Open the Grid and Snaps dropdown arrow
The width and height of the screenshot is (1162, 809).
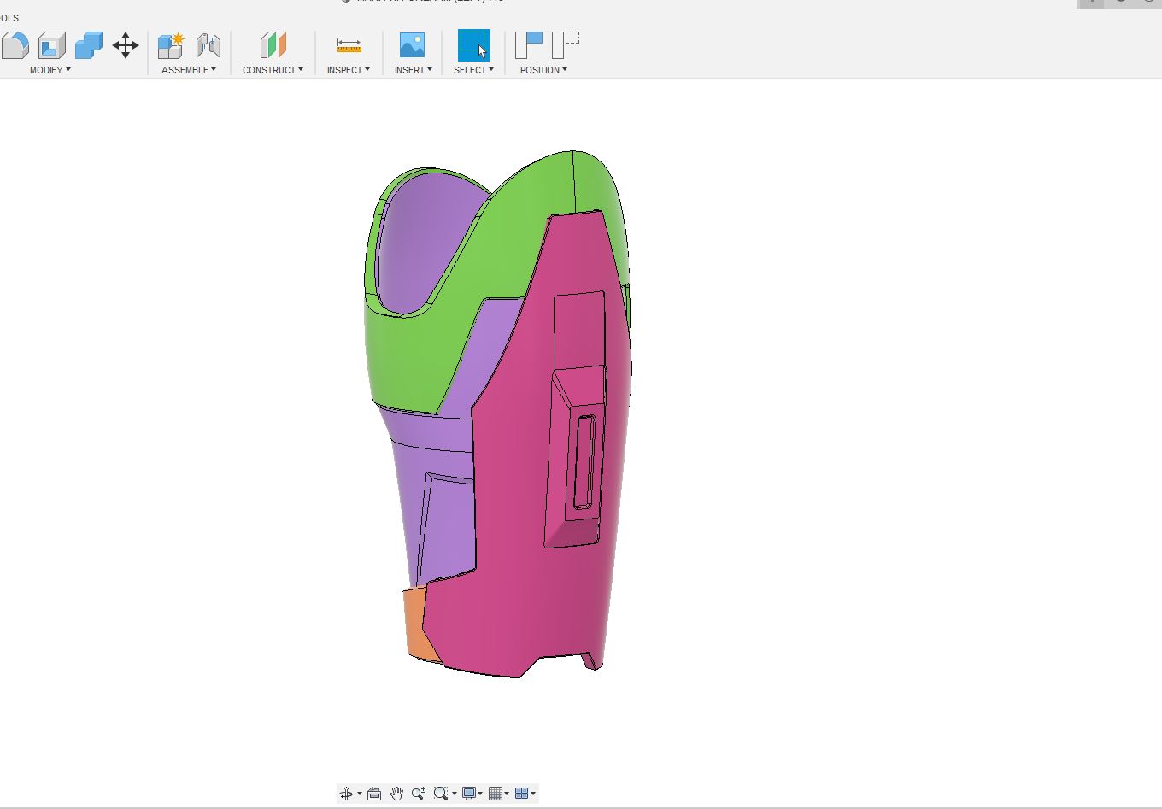click(x=507, y=794)
